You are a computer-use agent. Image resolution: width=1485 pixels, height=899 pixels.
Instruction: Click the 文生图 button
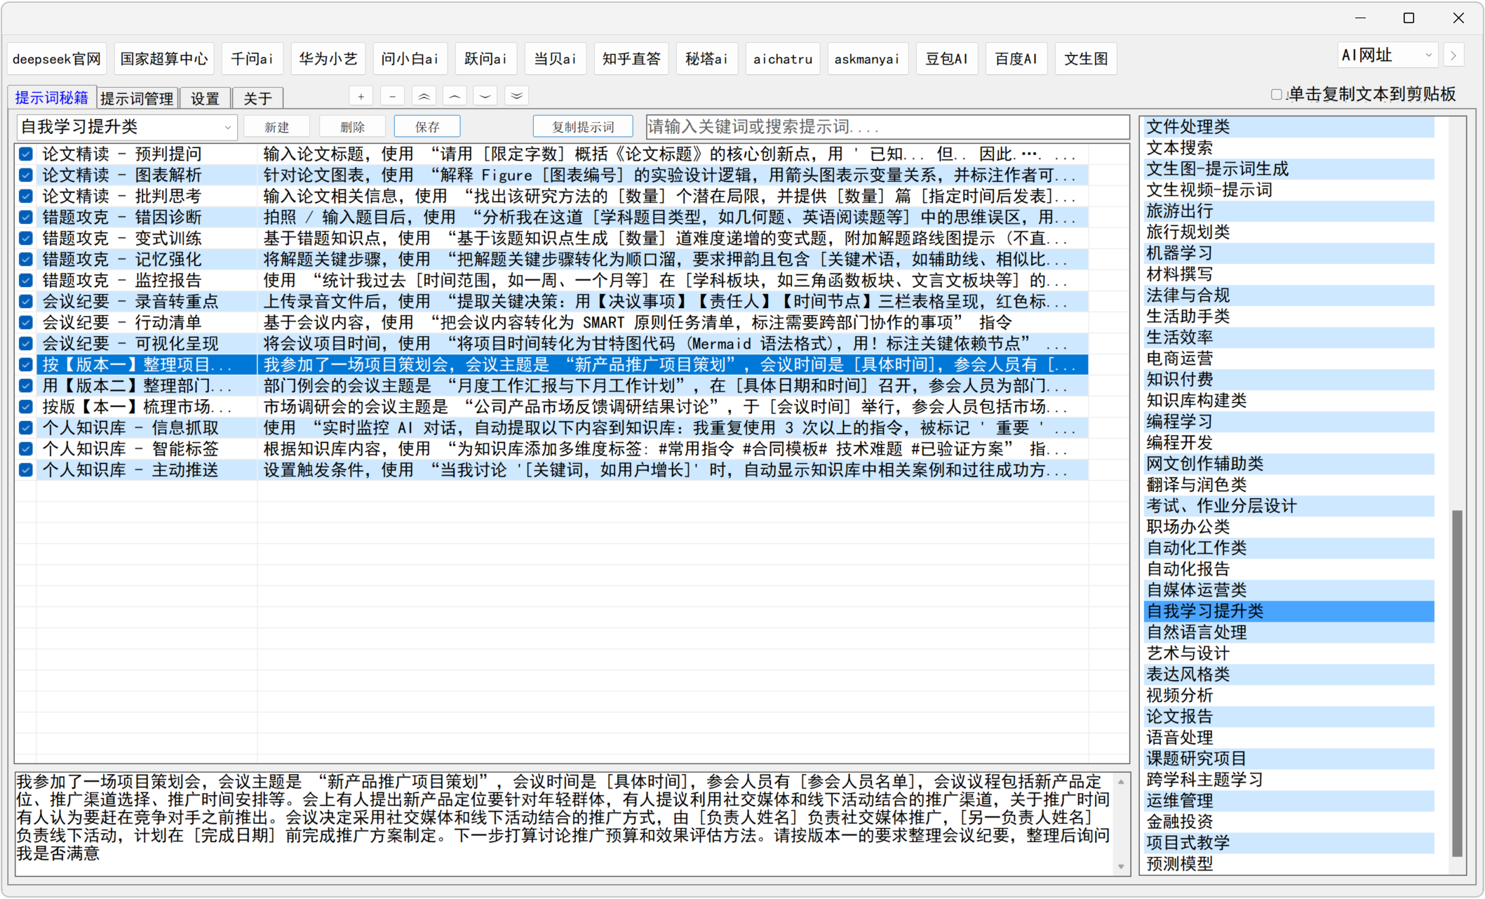1086,59
